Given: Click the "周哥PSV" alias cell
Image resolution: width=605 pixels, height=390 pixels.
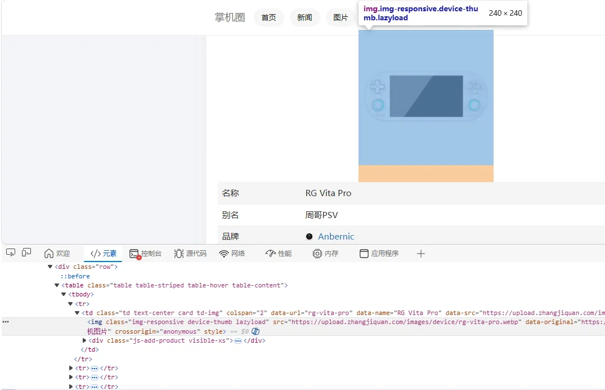Looking at the screenshot, I should pyautogui.click(x=321, y=215).
